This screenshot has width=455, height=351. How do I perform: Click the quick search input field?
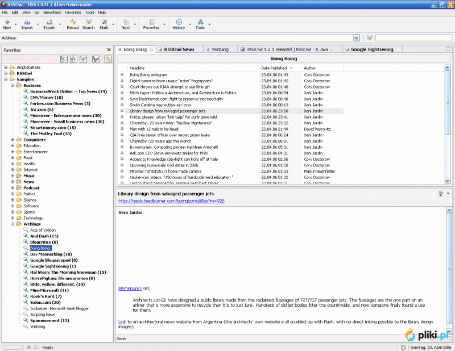413,37
